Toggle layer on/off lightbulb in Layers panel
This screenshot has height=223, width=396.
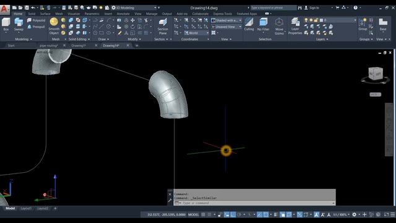tap(306, 20)
